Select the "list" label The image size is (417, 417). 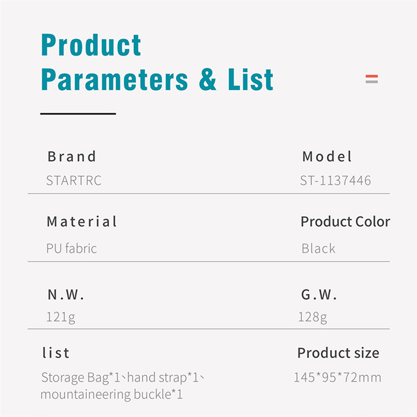pos(56,353)
